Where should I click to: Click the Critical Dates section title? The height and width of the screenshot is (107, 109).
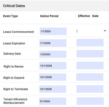click(x=14, y=6)
